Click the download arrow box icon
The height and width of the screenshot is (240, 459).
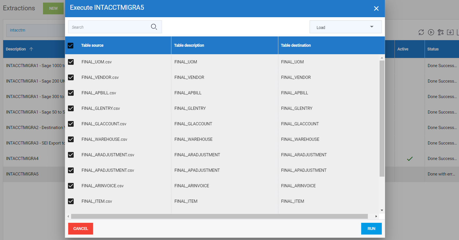tap(450, 32)
